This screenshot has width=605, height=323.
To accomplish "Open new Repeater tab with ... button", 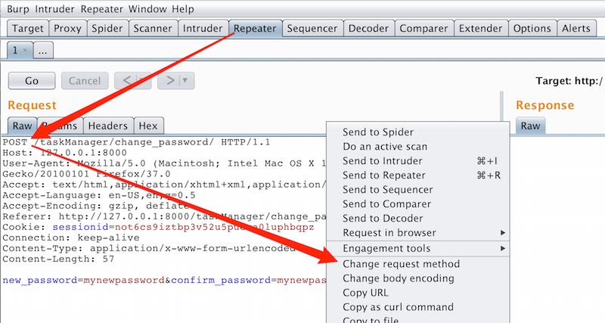I will pos(43,50).
